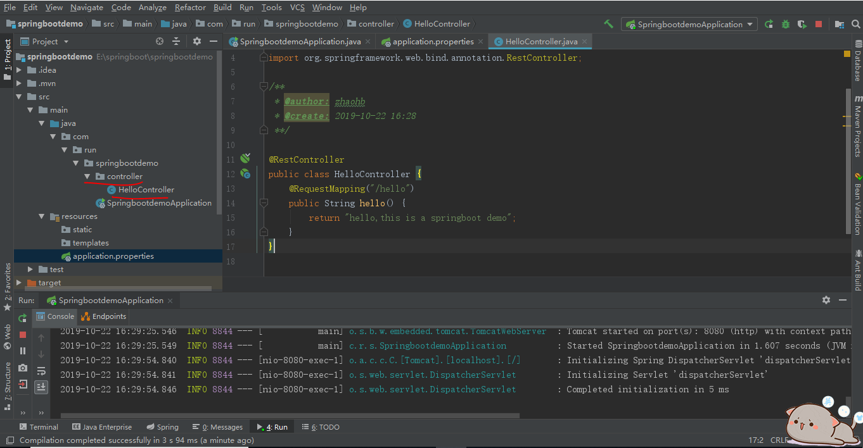Screen dimensions: 863x448
Task: Click the locate/scroll-from-source target icon
Action: pos(160,41)
